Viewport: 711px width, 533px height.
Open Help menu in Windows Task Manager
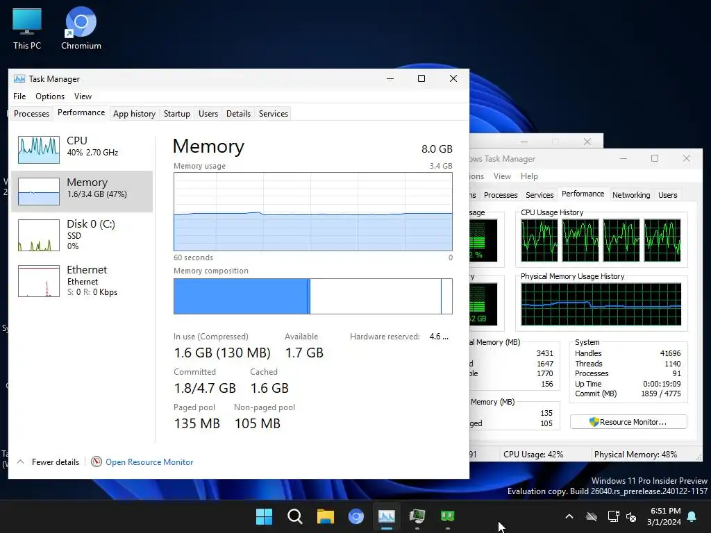529,176
